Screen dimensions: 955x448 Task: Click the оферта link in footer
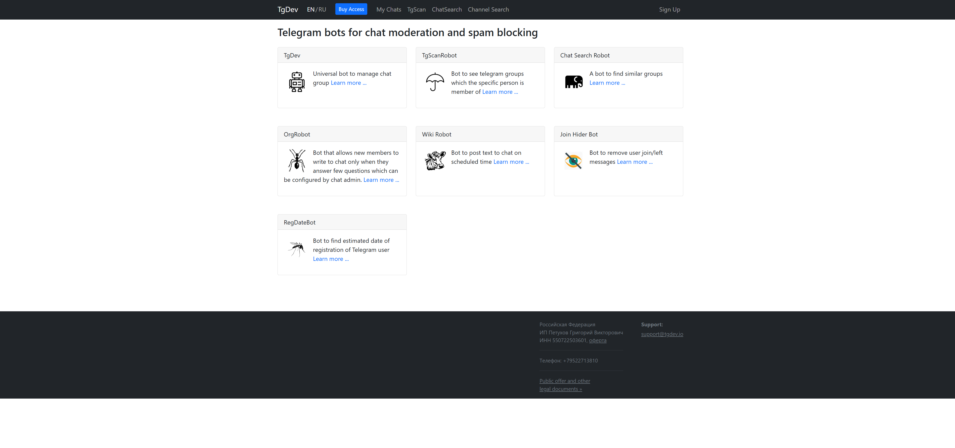(x=597, y=340)
